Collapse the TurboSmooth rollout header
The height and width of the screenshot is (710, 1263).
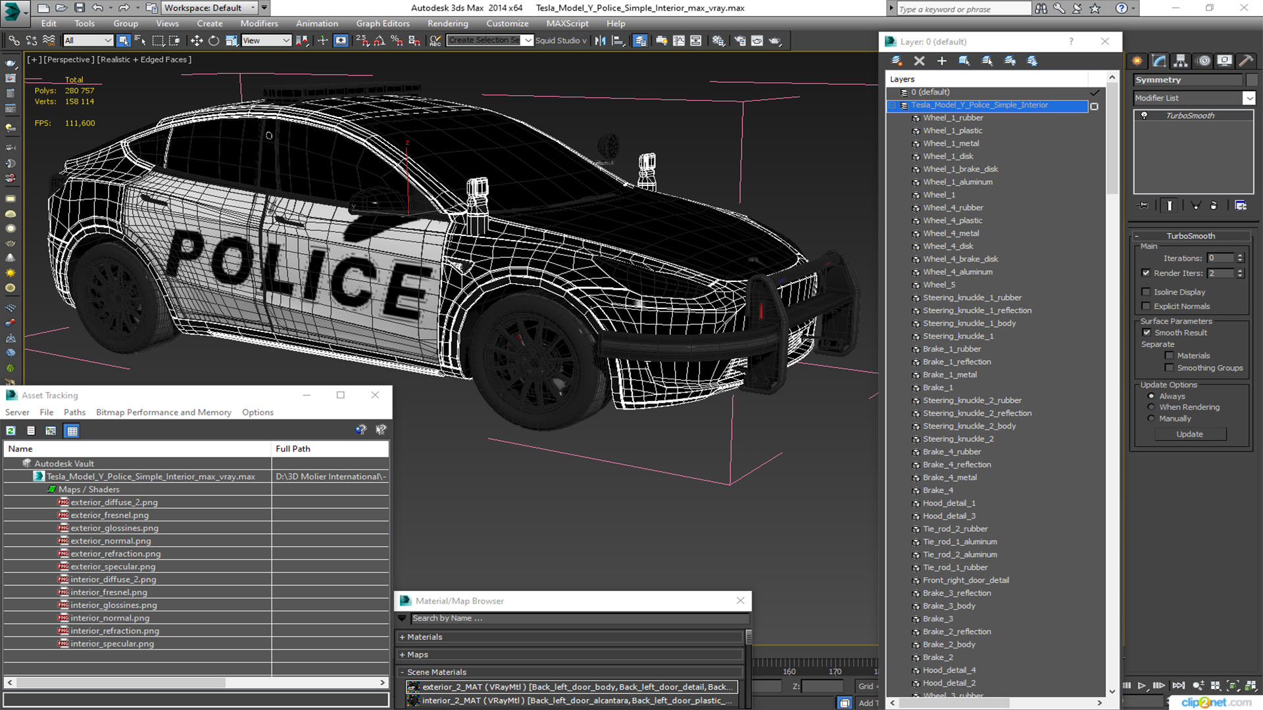pos(1191,236)
